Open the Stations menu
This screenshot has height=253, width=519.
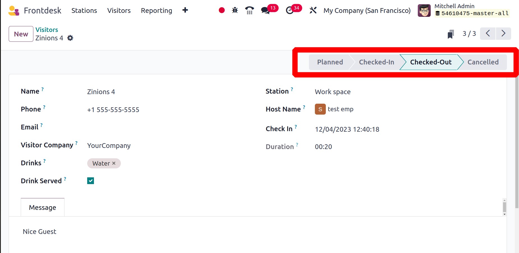(84, 10)
